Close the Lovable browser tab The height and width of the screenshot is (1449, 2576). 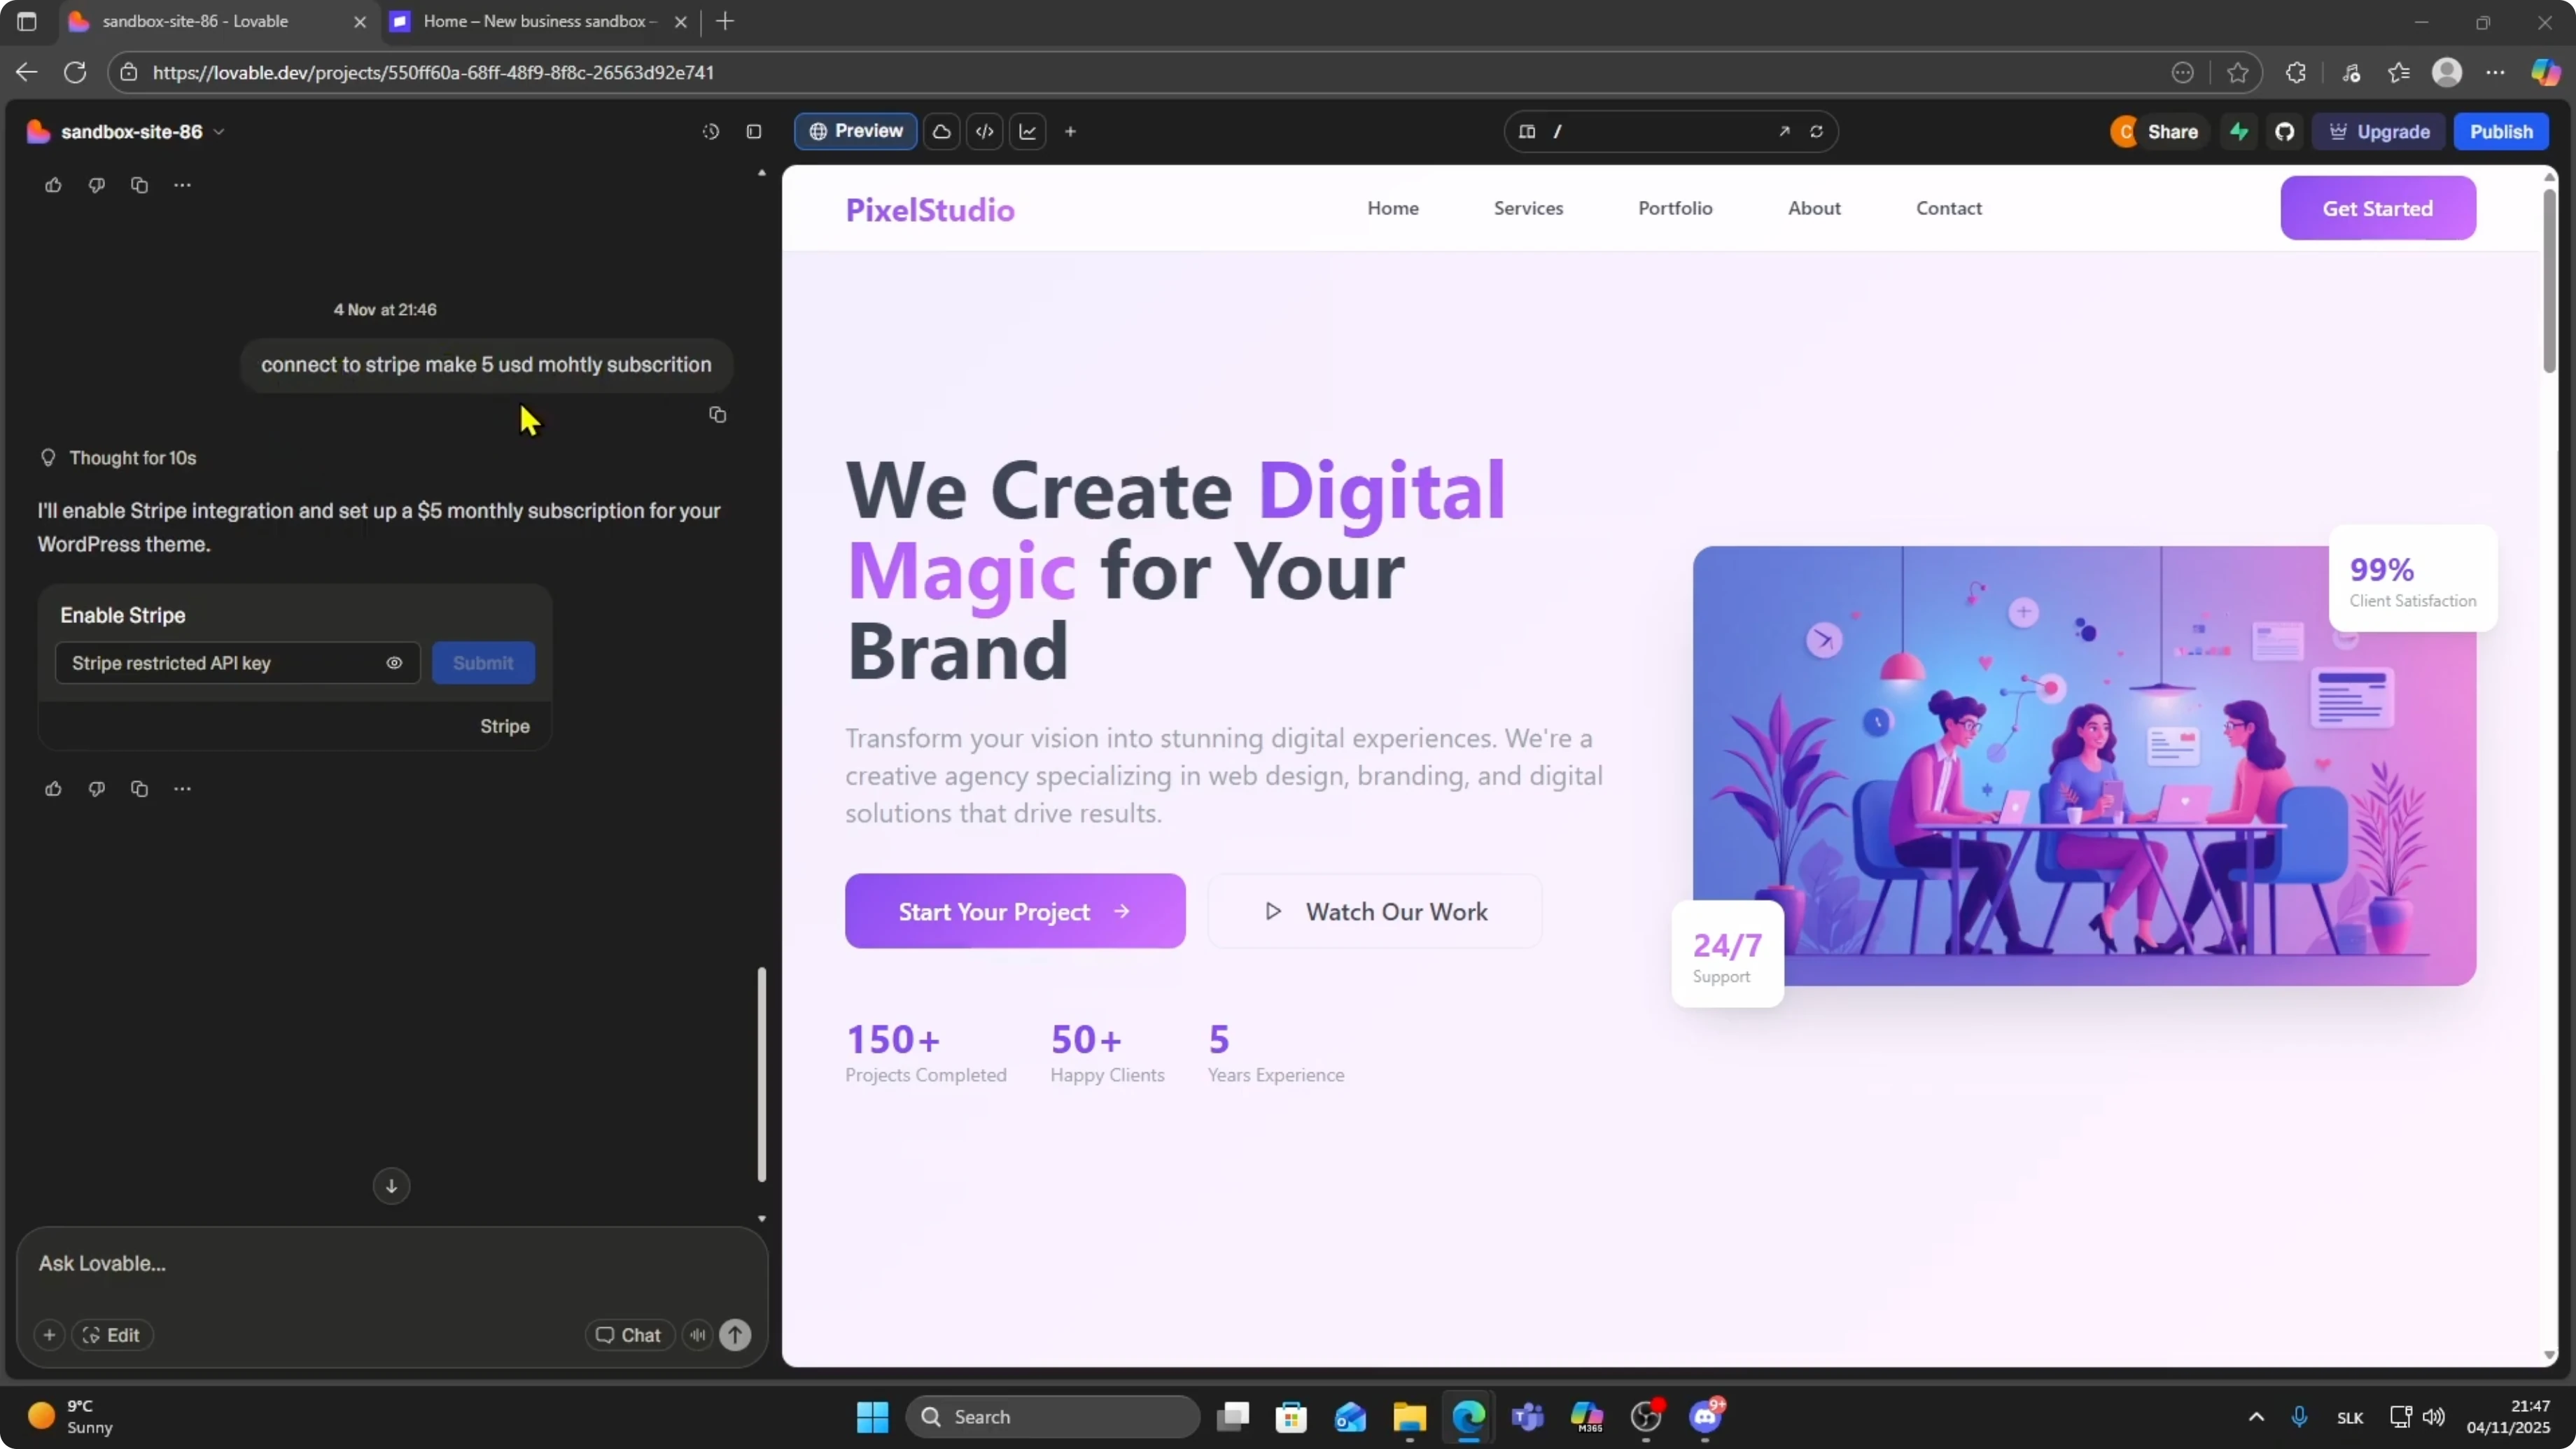coord(360,21)
